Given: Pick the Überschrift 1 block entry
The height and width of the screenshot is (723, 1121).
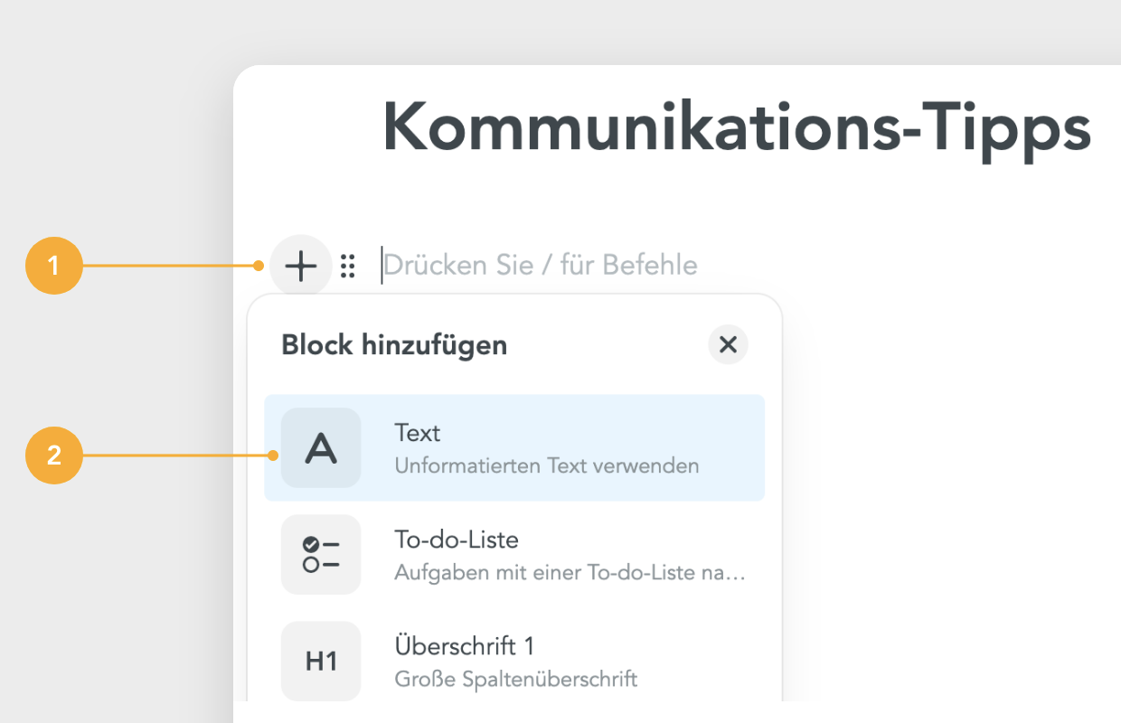Looking at the screenshot, I should [514, 662].
